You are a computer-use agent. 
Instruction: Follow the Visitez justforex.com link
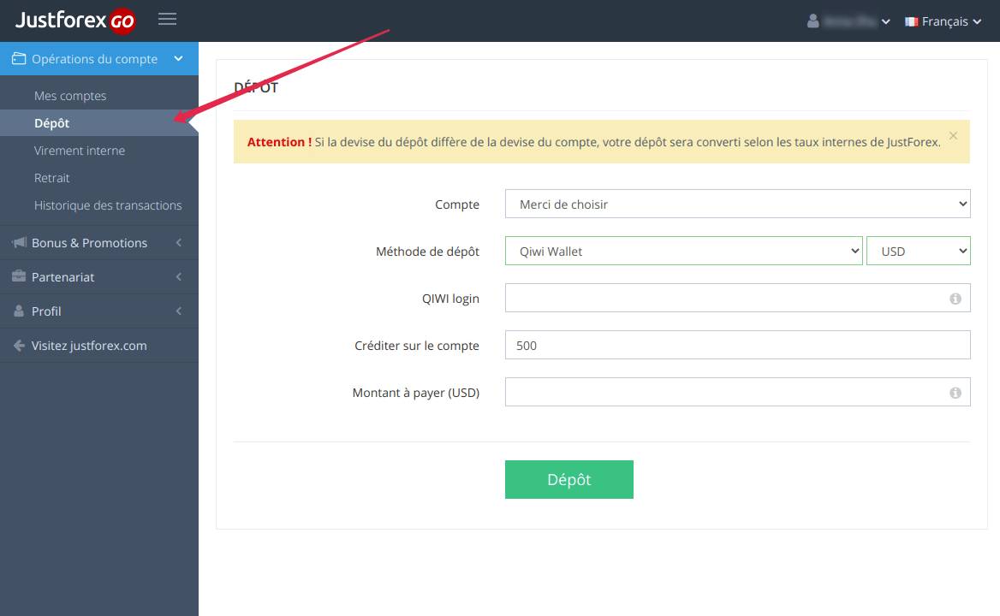89,346
